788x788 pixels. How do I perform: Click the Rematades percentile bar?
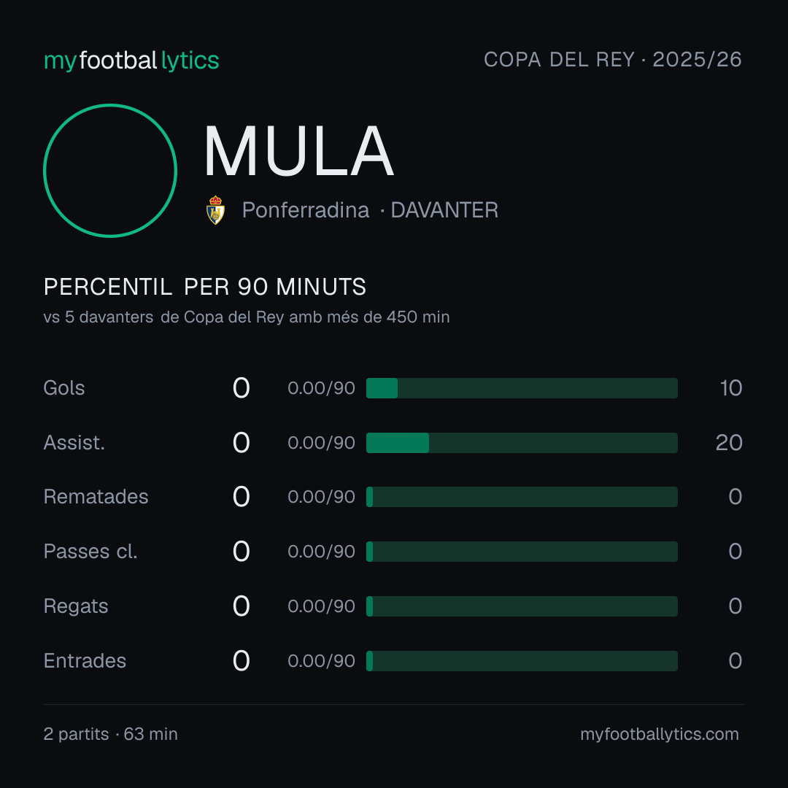click(x=522, y=497)
